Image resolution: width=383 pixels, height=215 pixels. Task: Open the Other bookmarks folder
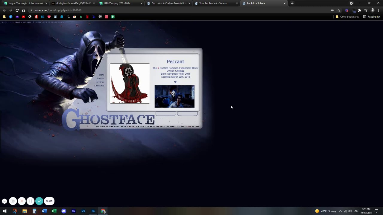347,17
